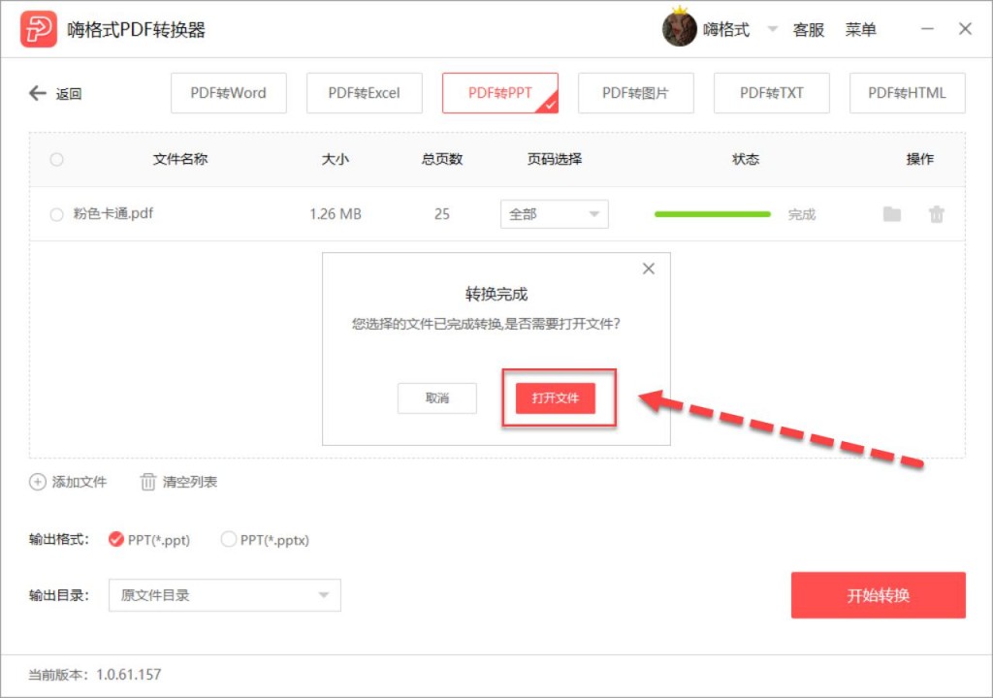Image resolution: width=993 pixels, height=698 pixels.
Task: Click the 页码选择 column header
Action: click(x=555, y=159)
